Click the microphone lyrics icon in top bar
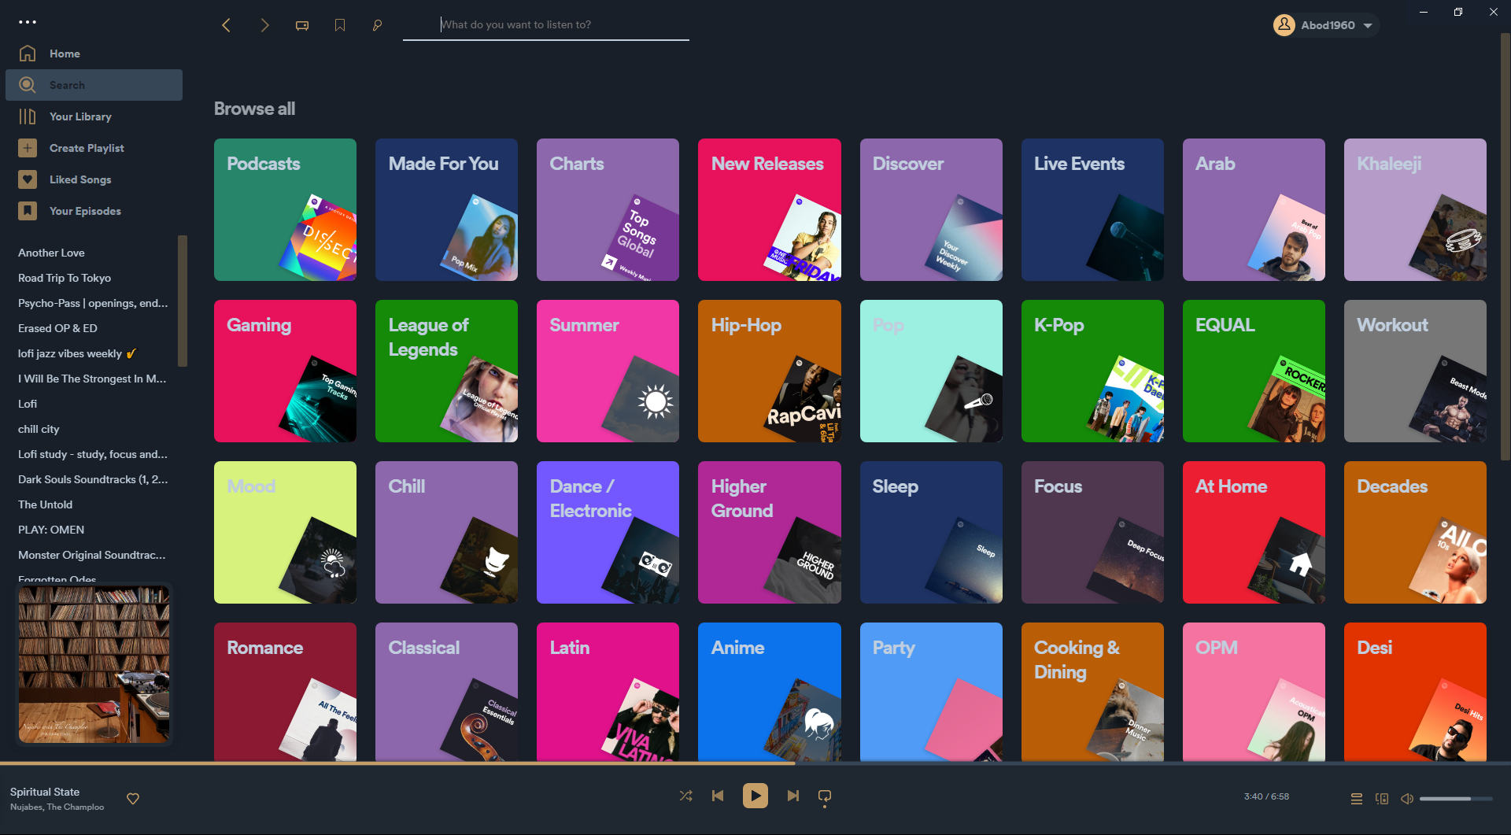 (378, 25)
